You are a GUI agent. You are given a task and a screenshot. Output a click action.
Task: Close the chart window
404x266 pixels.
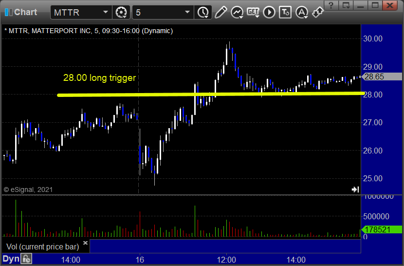(x=390, y=5)
